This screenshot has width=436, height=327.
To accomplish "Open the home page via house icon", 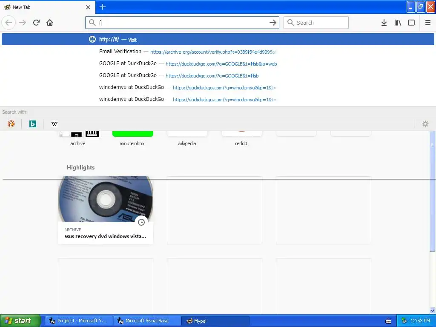I will point(50,23).
